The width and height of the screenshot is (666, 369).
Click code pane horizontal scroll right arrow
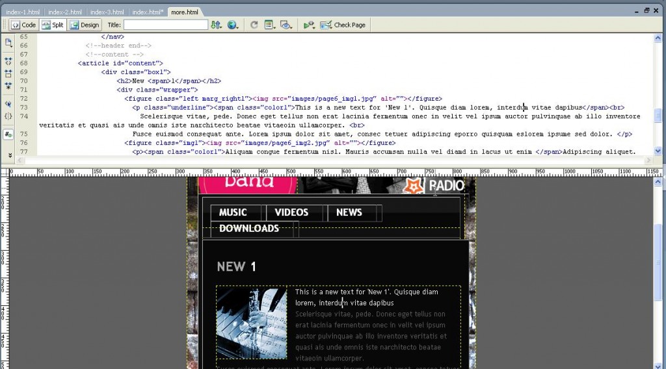click(x=648, y=160)
